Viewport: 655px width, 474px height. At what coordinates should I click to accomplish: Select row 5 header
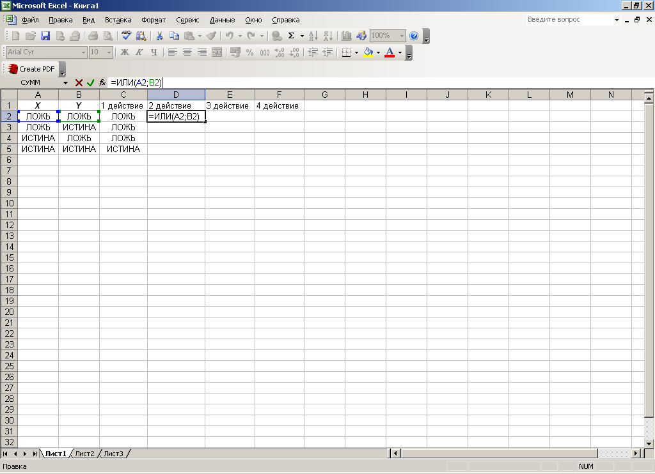point(9,149)
